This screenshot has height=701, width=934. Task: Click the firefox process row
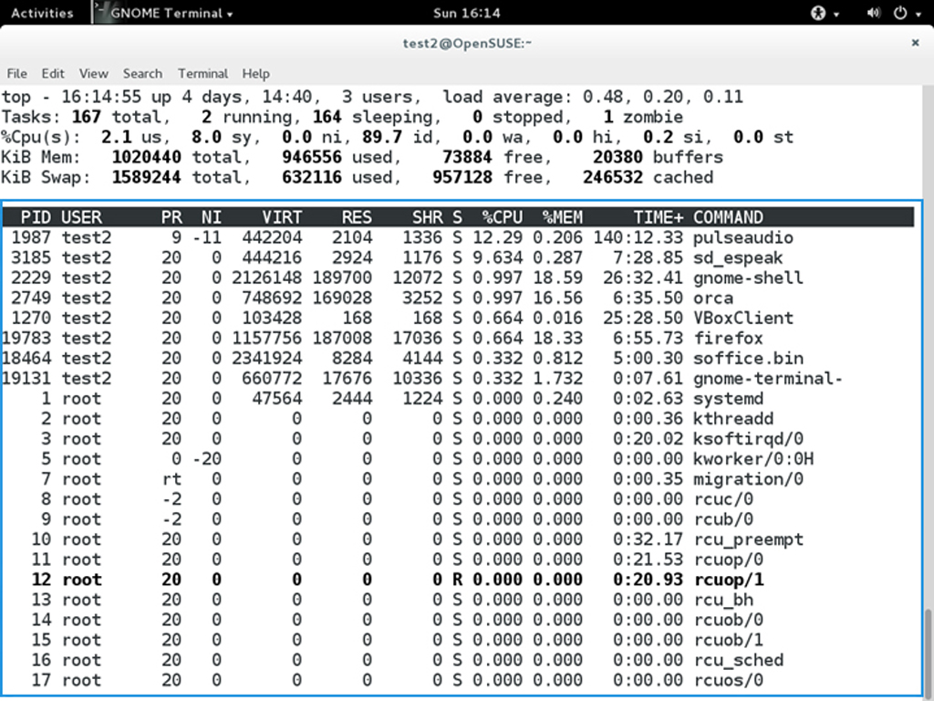point(456,338)
